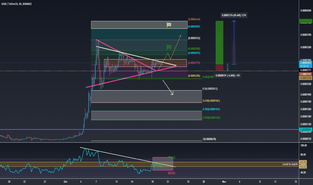Click the 0.00001900 price axis label
313x185 pixels.
[x=306, y=95]
